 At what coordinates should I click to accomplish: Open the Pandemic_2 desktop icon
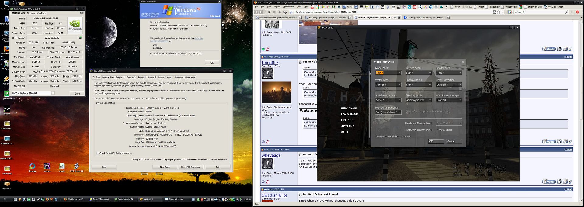7,140
